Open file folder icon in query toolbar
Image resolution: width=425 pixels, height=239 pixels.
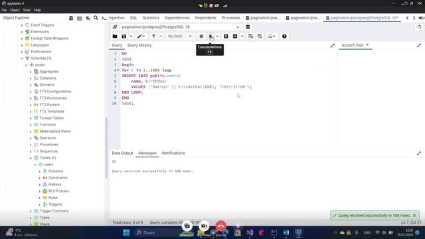[x=115, y=37]
